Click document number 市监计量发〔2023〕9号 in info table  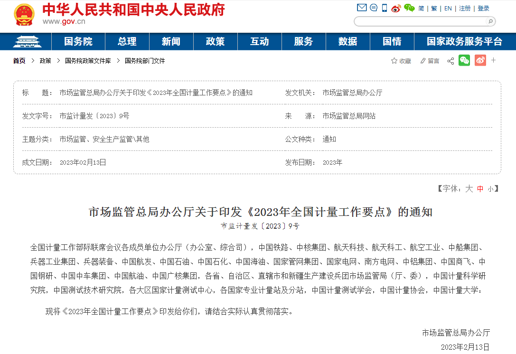click(x=94, y=116)
